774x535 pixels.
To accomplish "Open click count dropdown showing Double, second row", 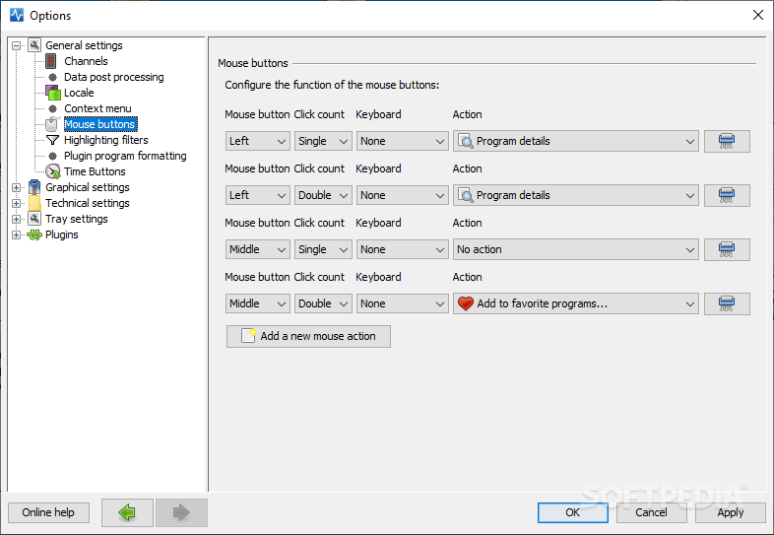I will tap(323, 196).
